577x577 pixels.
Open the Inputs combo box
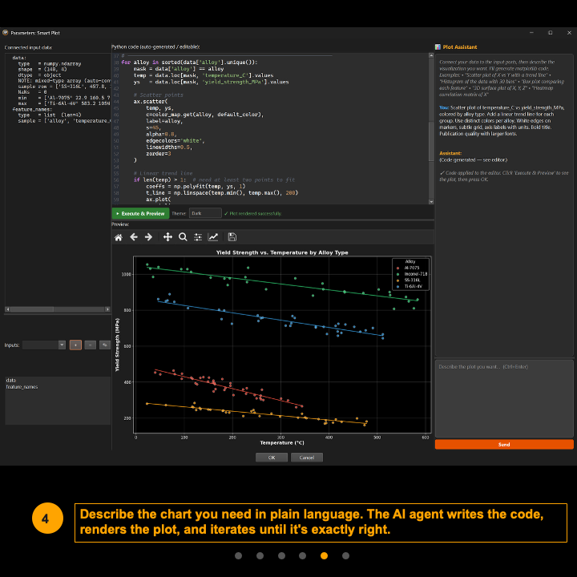tap(44, 345)
